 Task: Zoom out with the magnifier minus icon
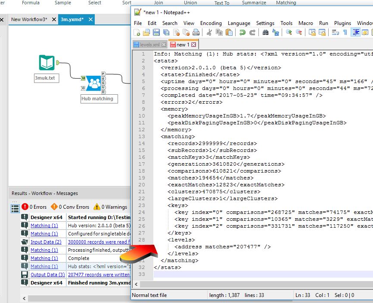click(299, 32)
